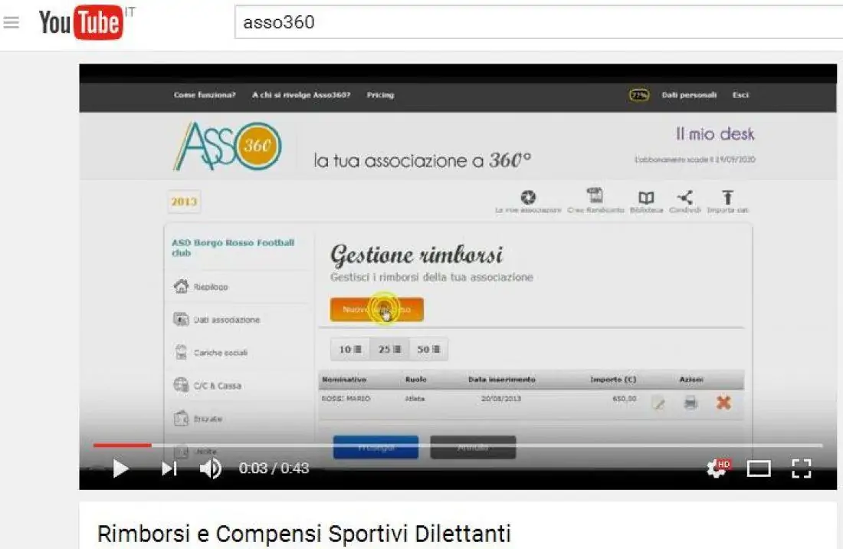Open ASD Borgo Rosso Football club link

point(233,248)
